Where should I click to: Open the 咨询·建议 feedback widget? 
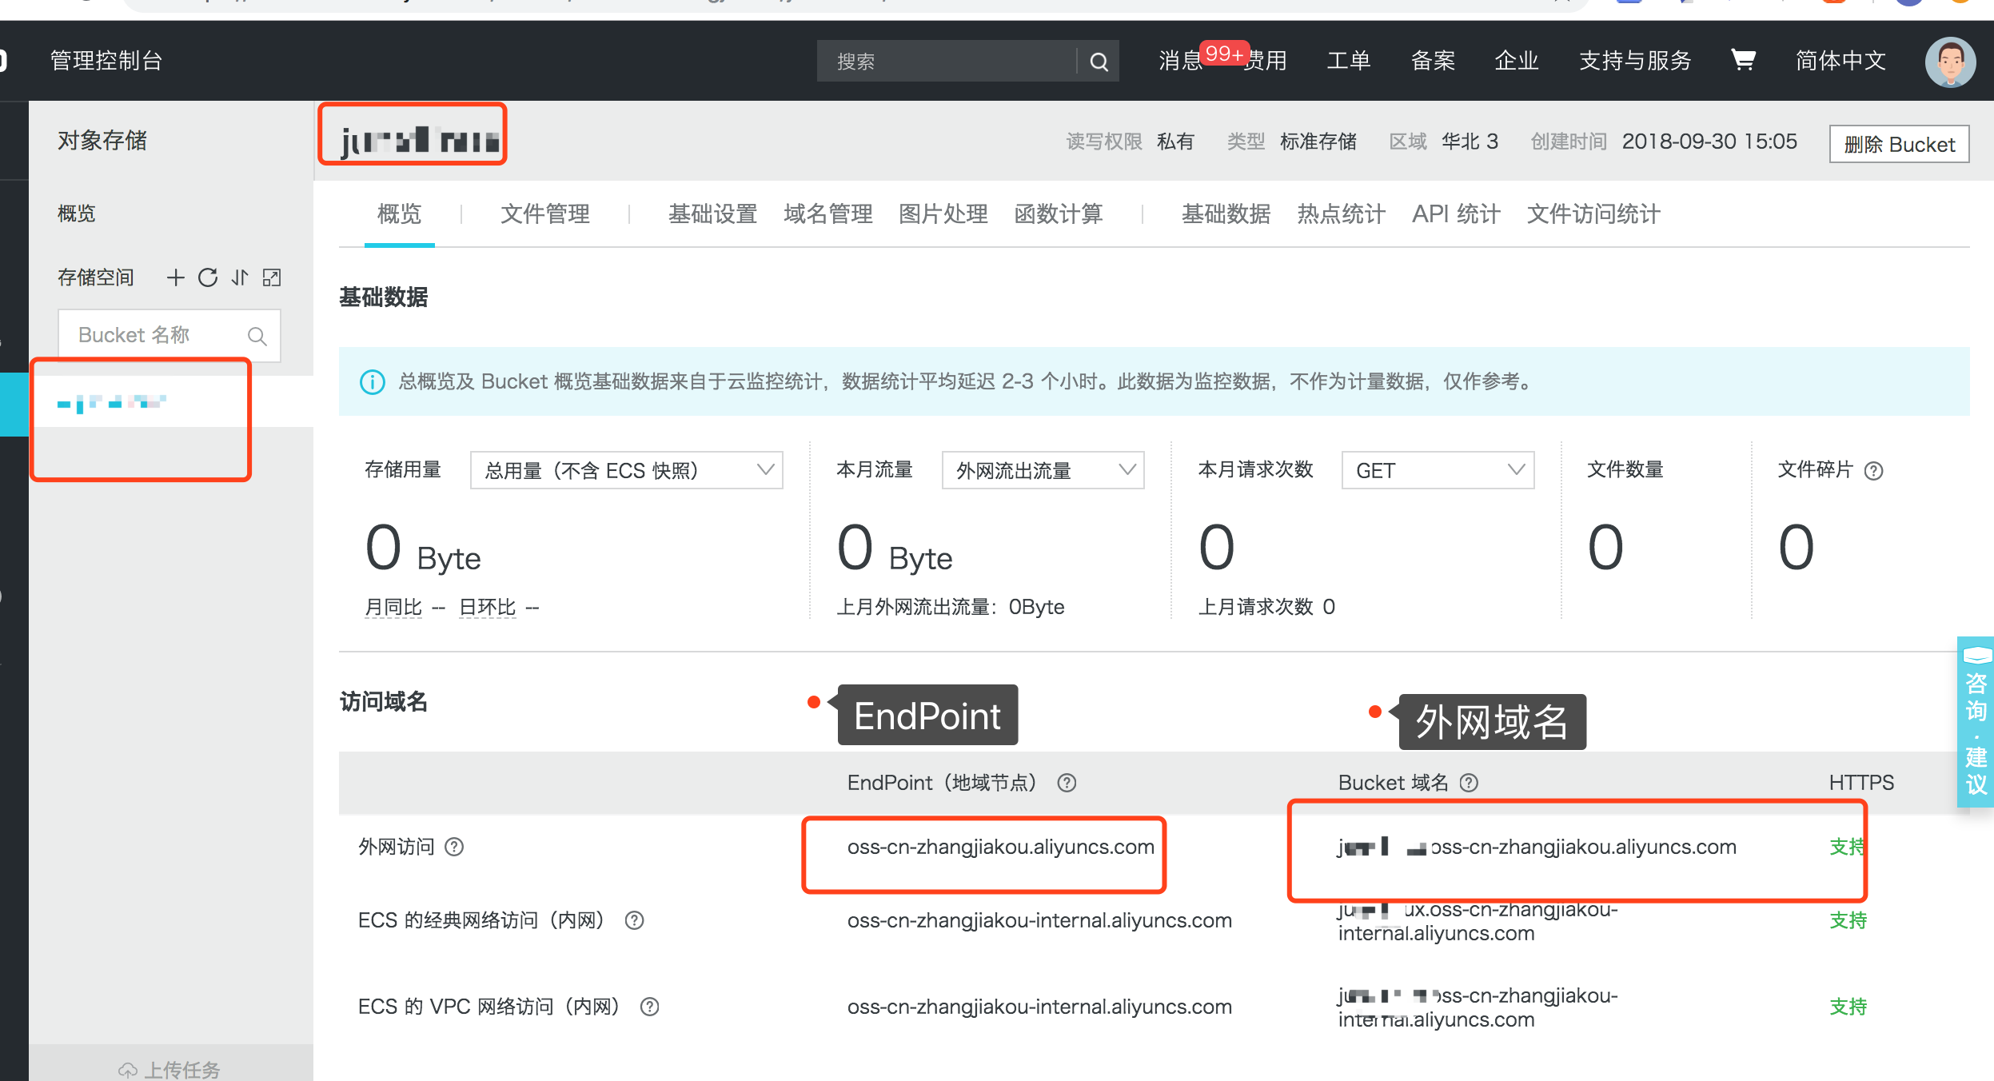point(1976,721)
